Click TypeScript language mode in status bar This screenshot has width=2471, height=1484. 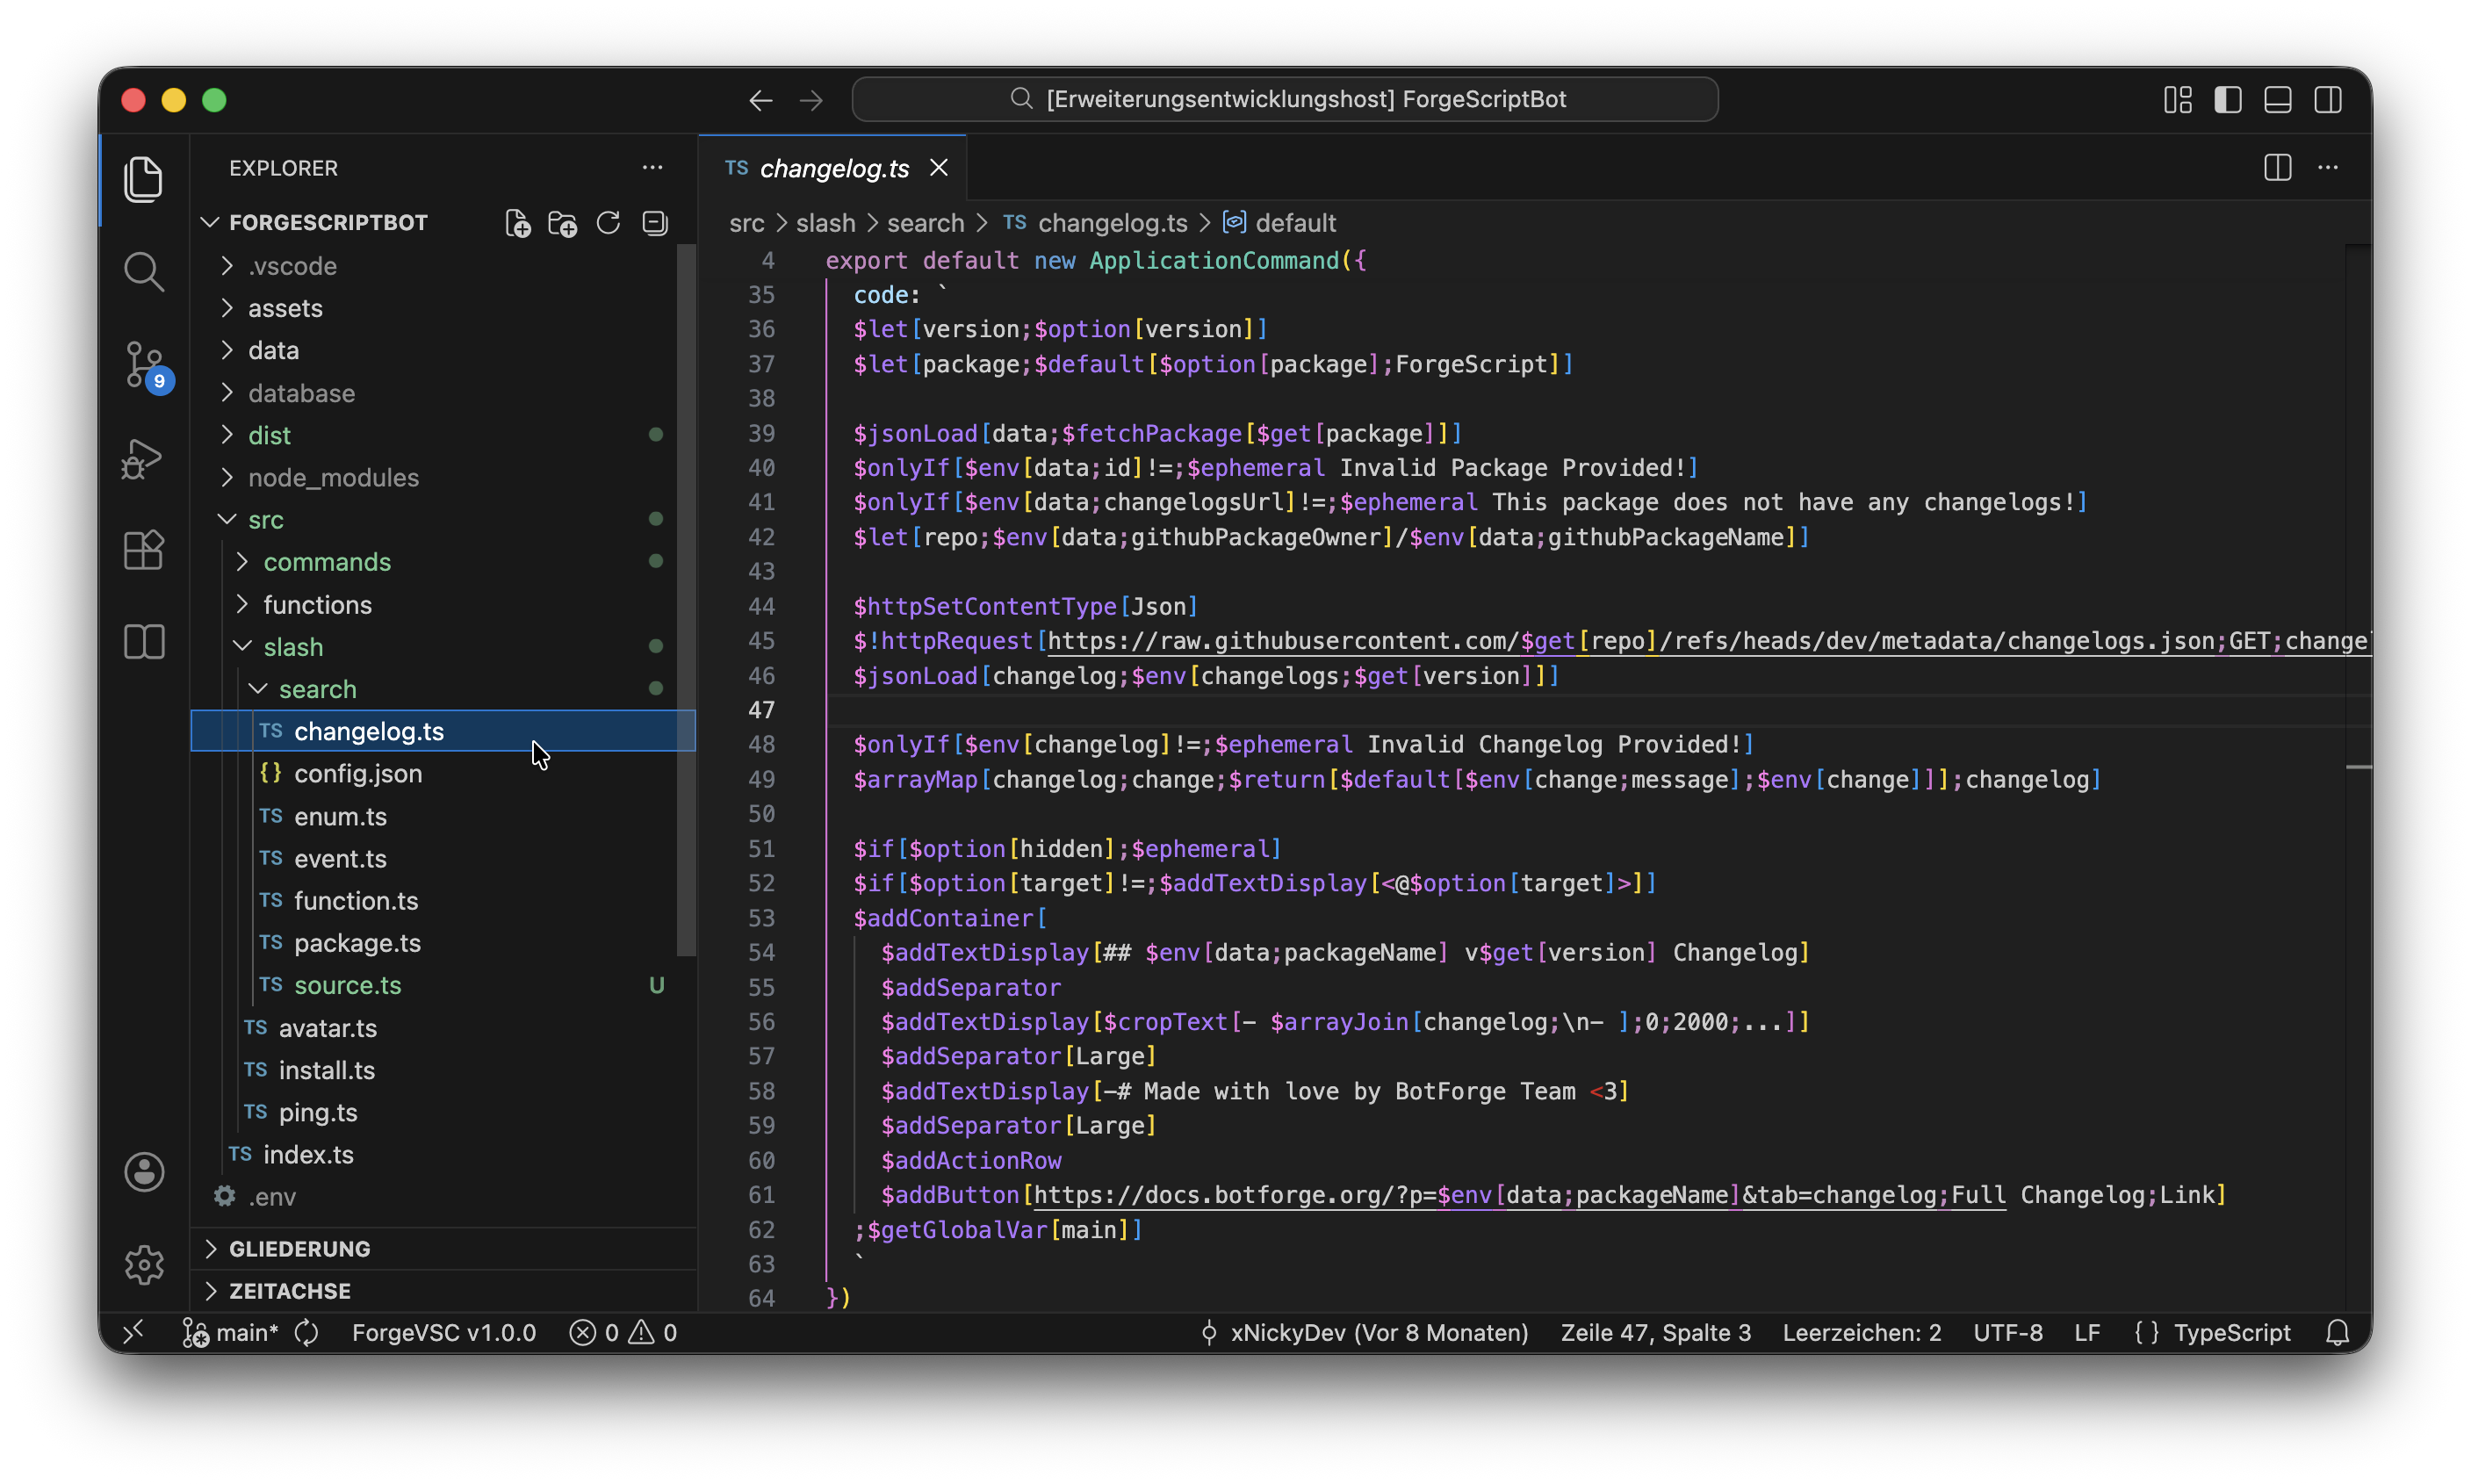pyautogui.click(x=2231, y=1333)
